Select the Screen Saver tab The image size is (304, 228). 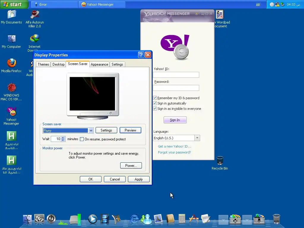tap(77, 64)
